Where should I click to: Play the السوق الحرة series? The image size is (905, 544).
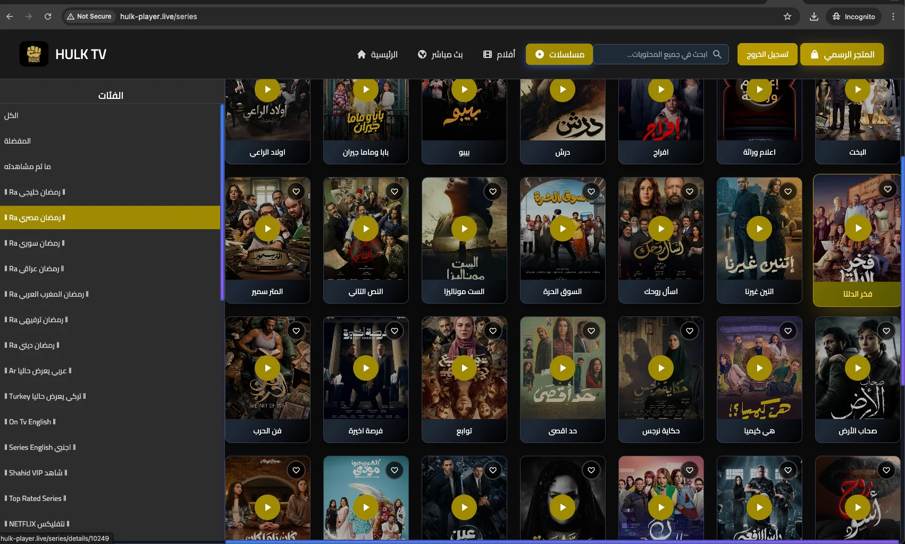[x=563, y=229]
